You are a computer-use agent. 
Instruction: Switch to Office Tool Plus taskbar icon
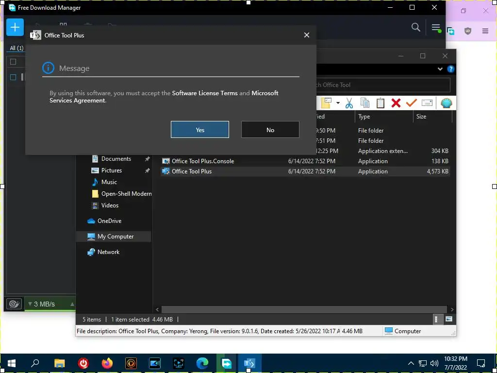[x=249, y=363]
